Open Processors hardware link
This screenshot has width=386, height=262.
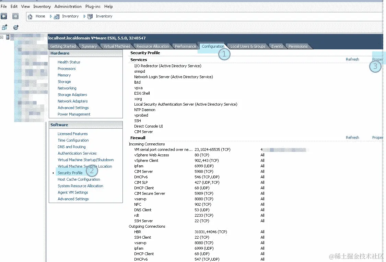(x=67, y=69)
